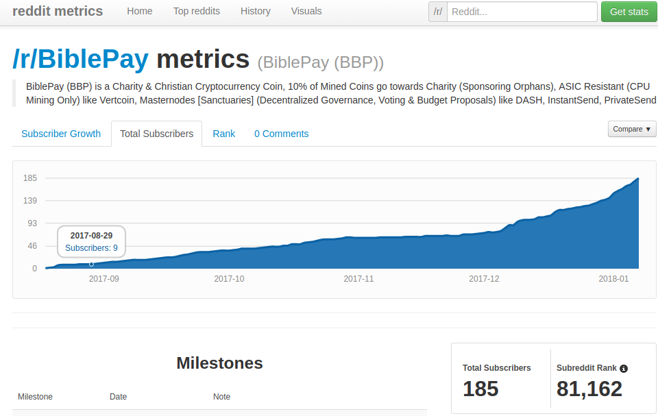Image resolution: width=658 pixels, height=416 pixels.
Task: Focus the Reddit name search field
Action: (x=522, y=12)
